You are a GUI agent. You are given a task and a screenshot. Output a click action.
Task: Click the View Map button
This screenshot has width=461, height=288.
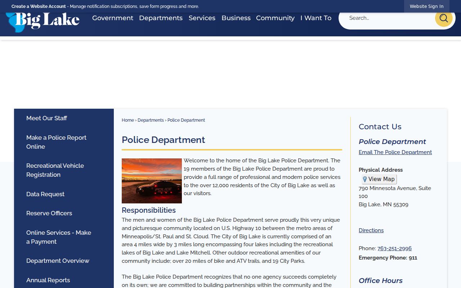(379, 179)
